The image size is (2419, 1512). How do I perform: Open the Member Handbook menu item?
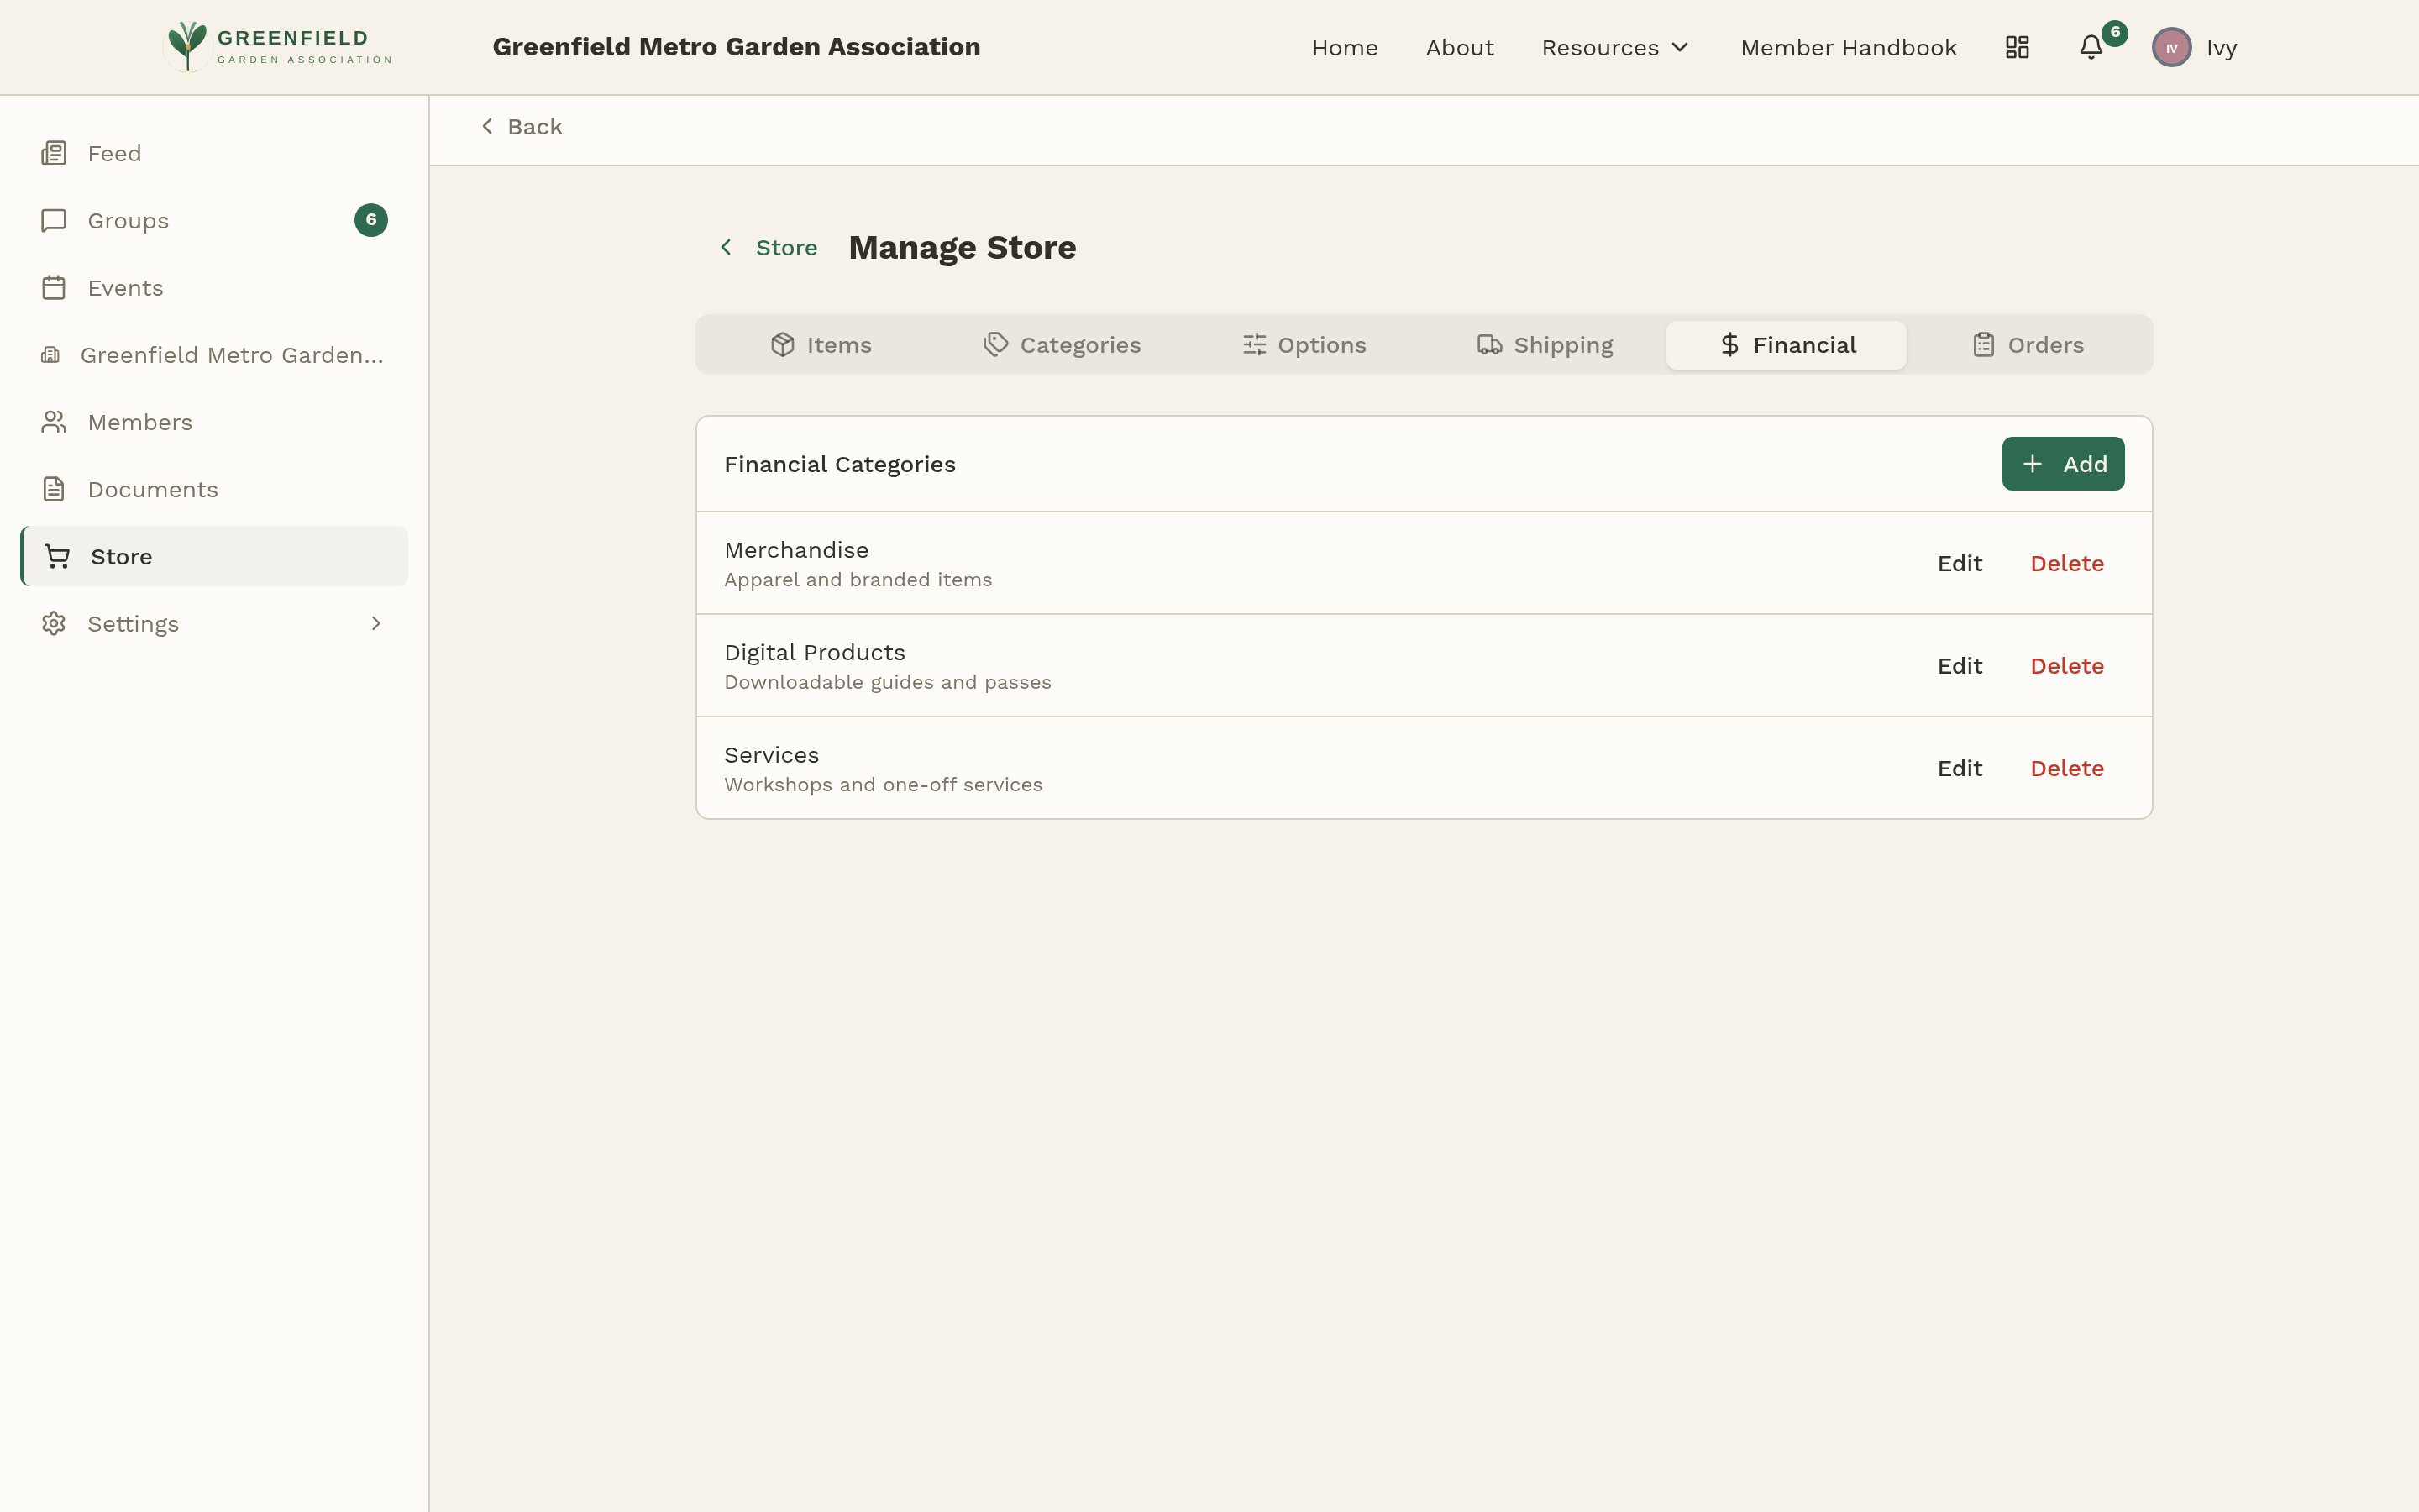[x=1848, y=47]
